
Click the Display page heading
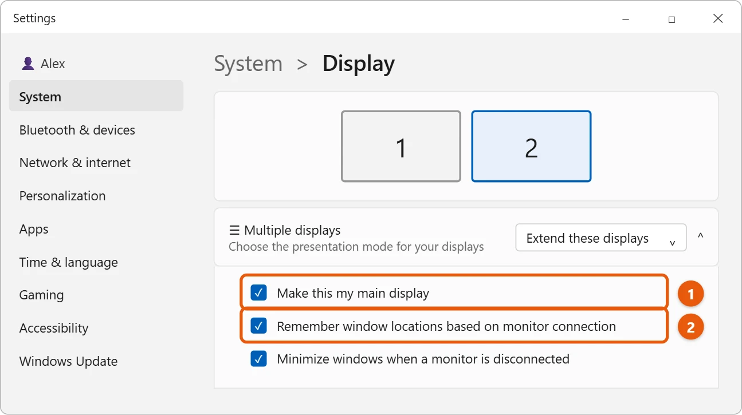point(359,64)
